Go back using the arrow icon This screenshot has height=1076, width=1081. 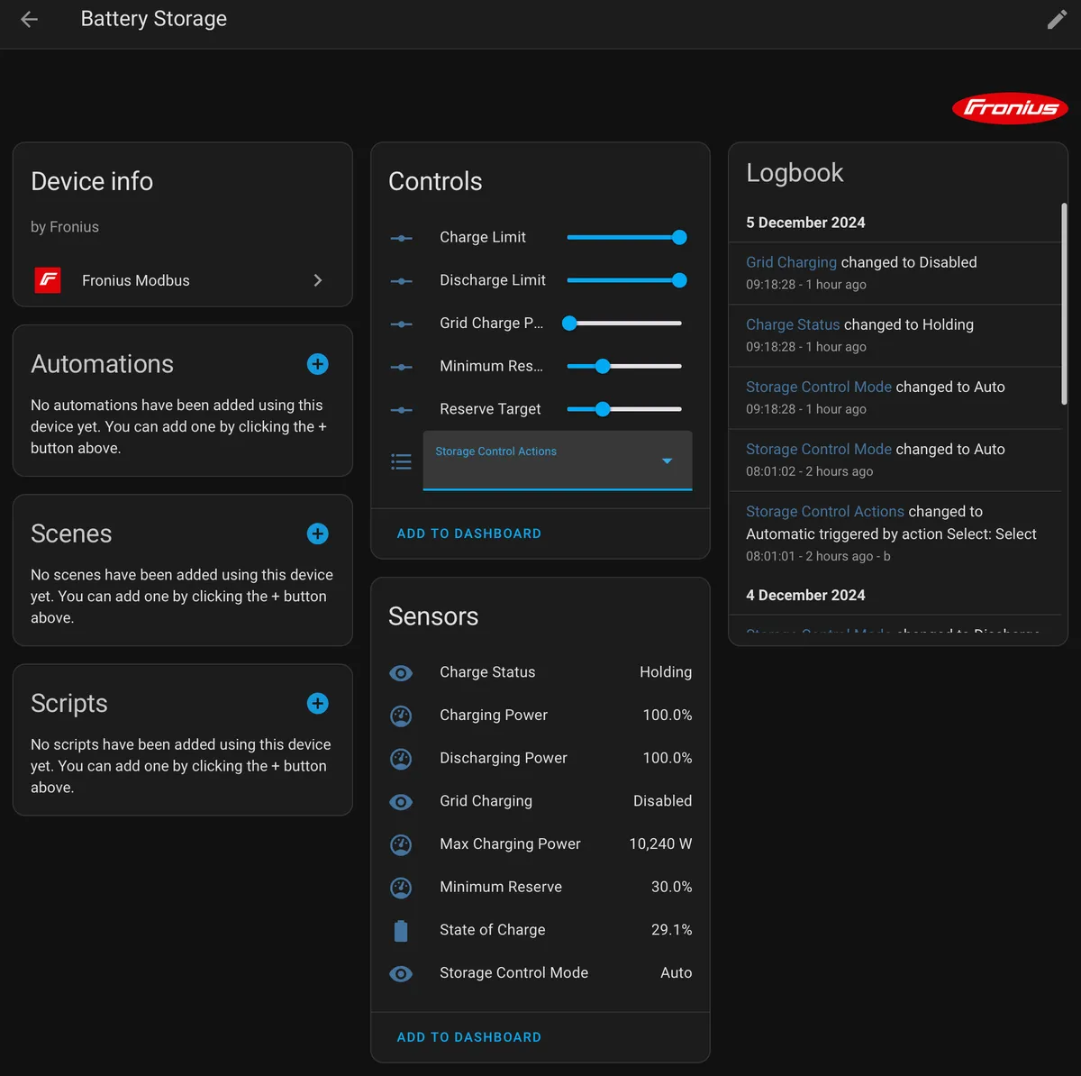click(30, 19)
